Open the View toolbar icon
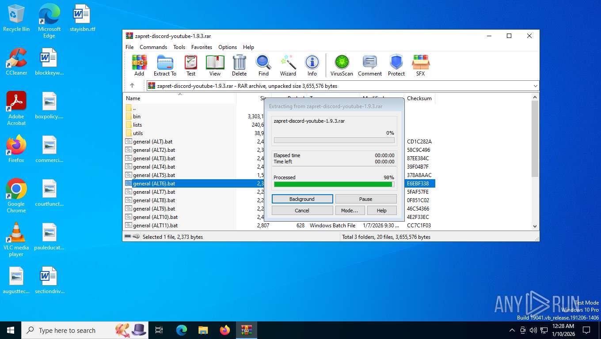Screen dimensions: 601x339 (215, 65)
